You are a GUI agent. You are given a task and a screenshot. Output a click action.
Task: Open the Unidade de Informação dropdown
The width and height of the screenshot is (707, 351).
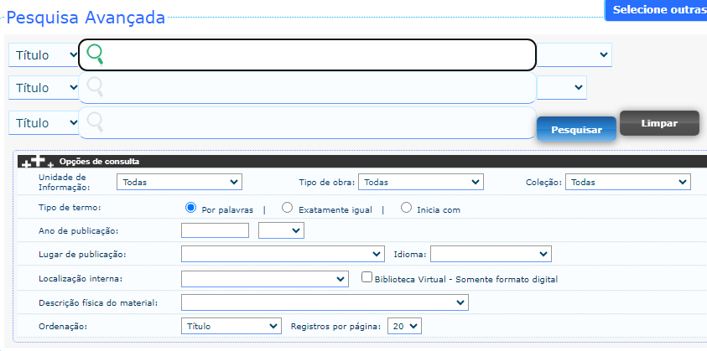pyautogui.click(x=179, y=182)
